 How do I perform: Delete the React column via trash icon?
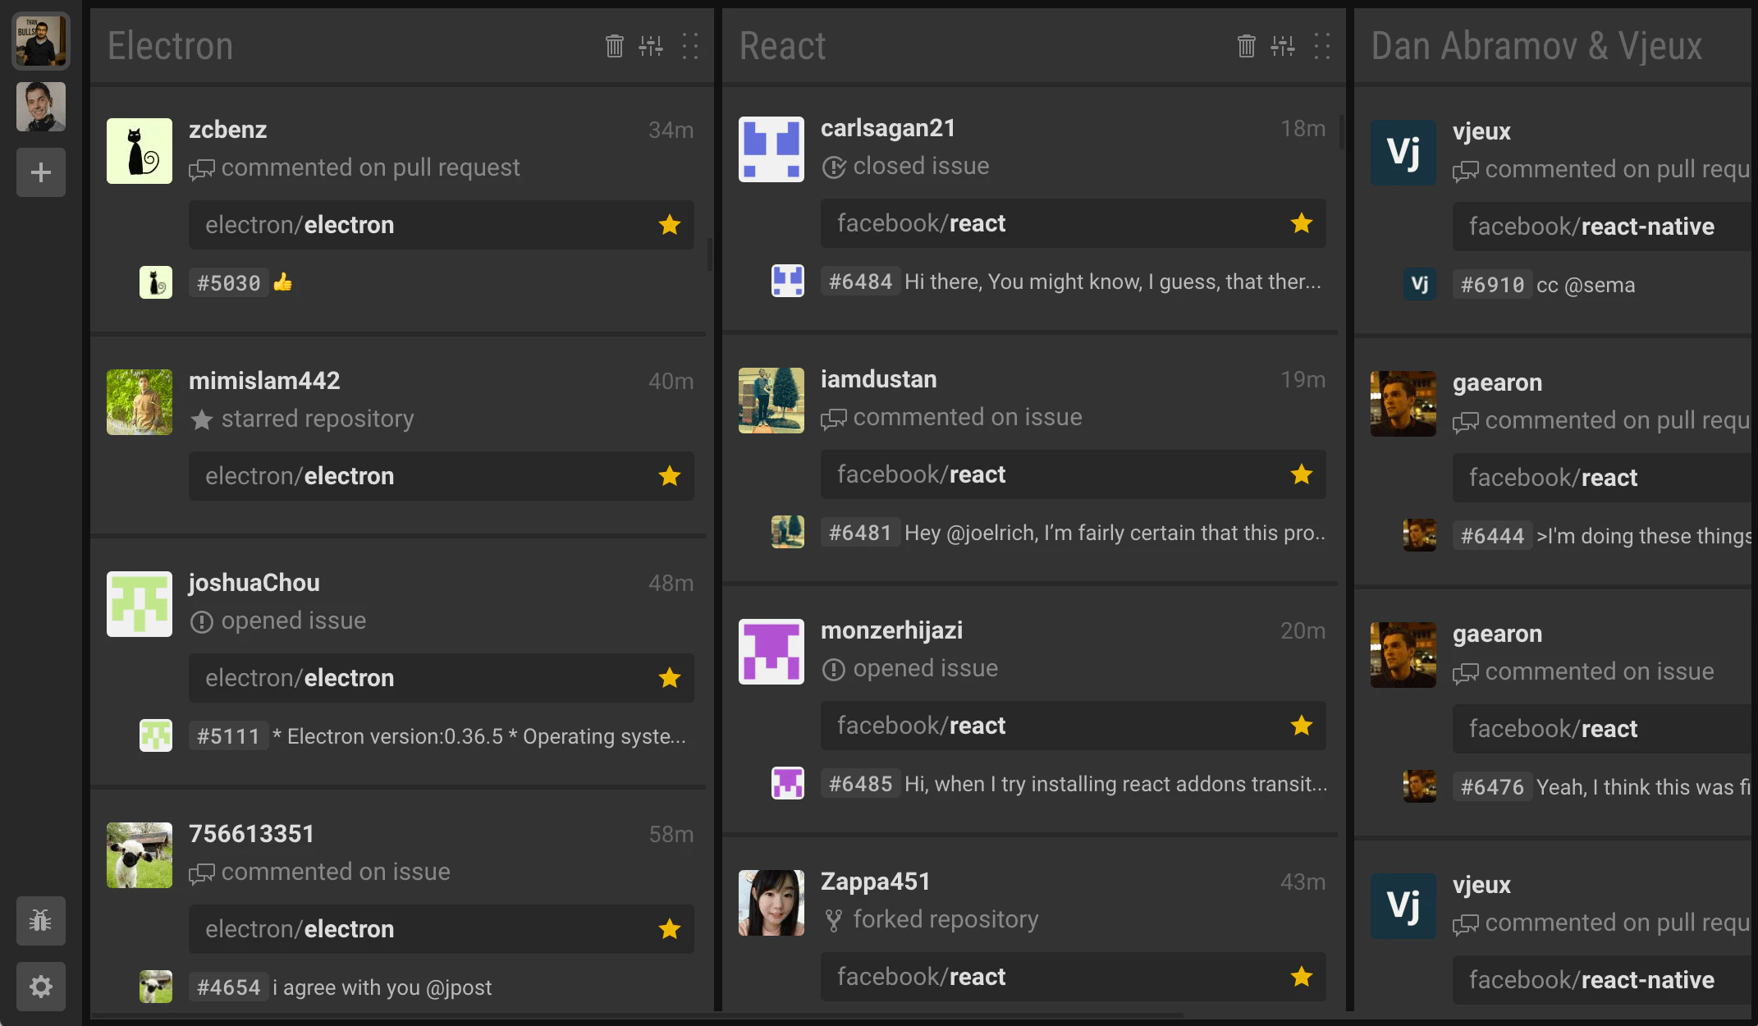(x=1245, y=47)
